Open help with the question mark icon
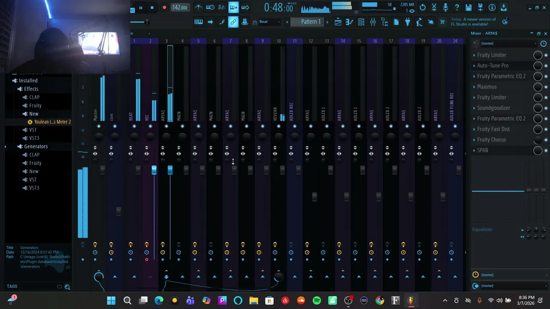This screenshot has width=550, height=309. 457,7
